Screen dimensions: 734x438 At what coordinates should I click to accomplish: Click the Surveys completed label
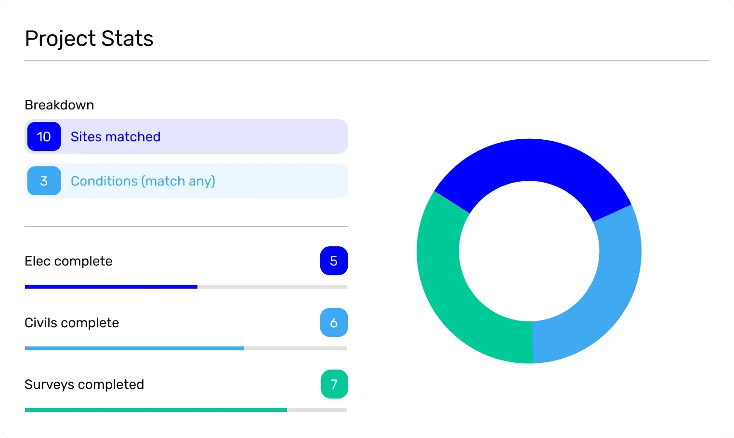pos(84,385)
